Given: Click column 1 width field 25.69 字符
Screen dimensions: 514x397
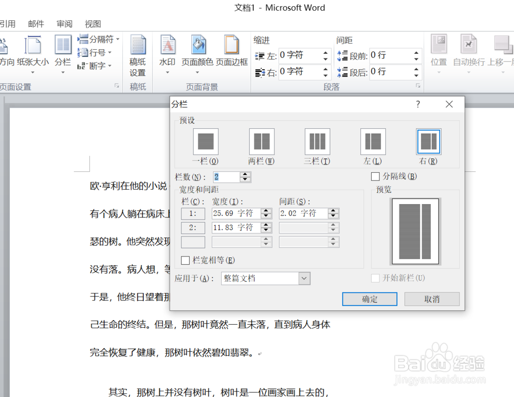Looking at the screenshot, I should [236, 213].
